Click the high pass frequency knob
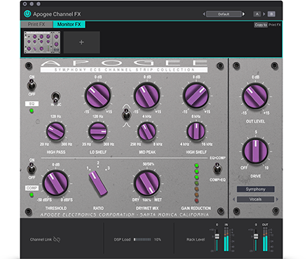307x259 pixels. click(55, 131)
